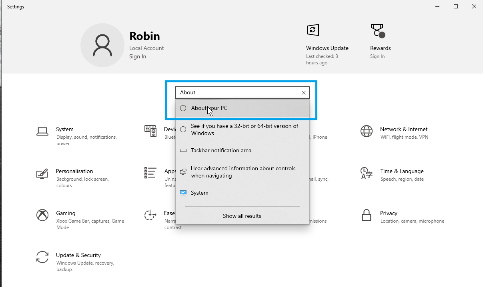Click the 'Privacy' category title
Viewport: 483px width, 287px height.
tap(389, 213)
